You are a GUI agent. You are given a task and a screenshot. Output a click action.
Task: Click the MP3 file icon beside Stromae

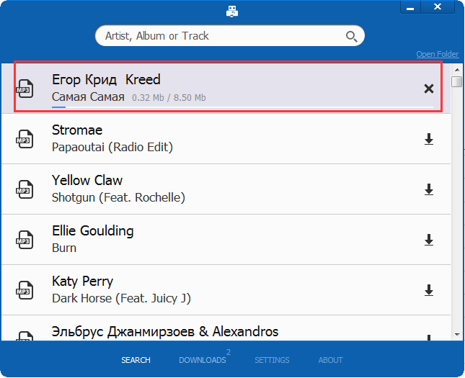coord(25,139)
